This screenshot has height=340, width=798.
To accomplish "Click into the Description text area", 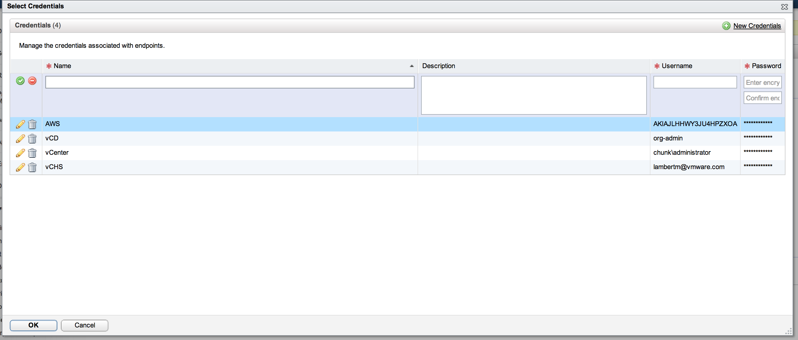I will (x=533, y=95).
